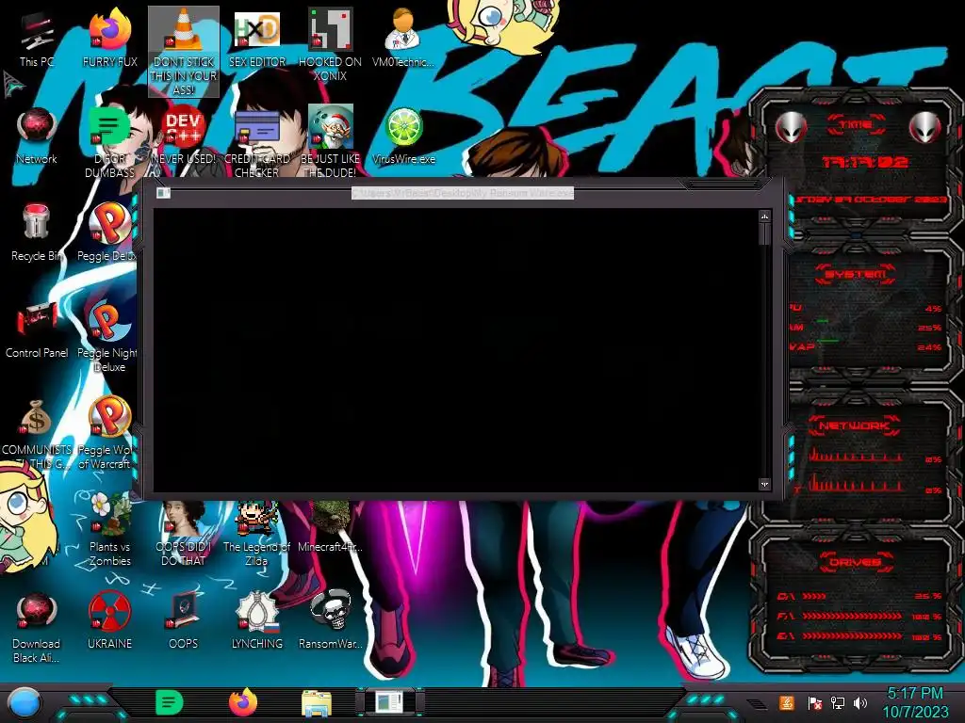Open the Network desktop icon

click(37, 137)
